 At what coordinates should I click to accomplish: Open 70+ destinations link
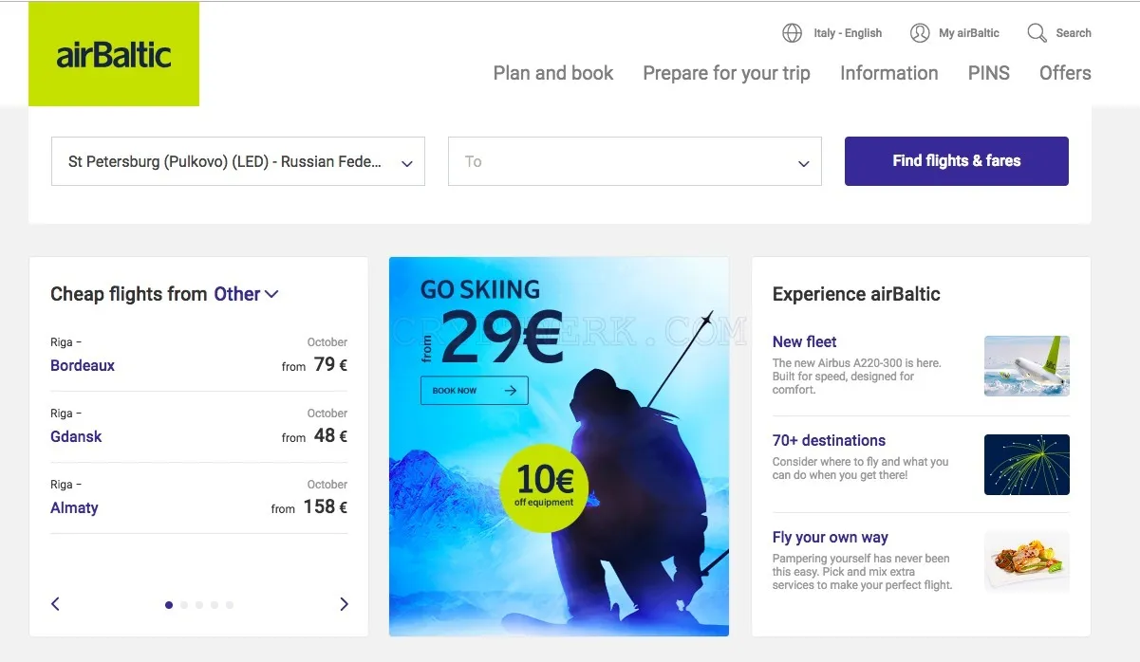(x=829, y=440)
